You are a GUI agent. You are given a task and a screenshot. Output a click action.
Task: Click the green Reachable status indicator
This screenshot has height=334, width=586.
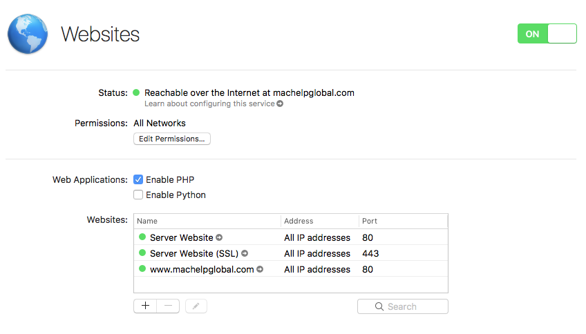[137, 92]
